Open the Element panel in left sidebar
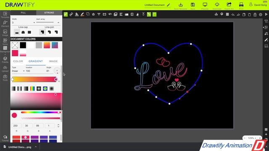Screen dimensions: 269x151 point(5,23)
